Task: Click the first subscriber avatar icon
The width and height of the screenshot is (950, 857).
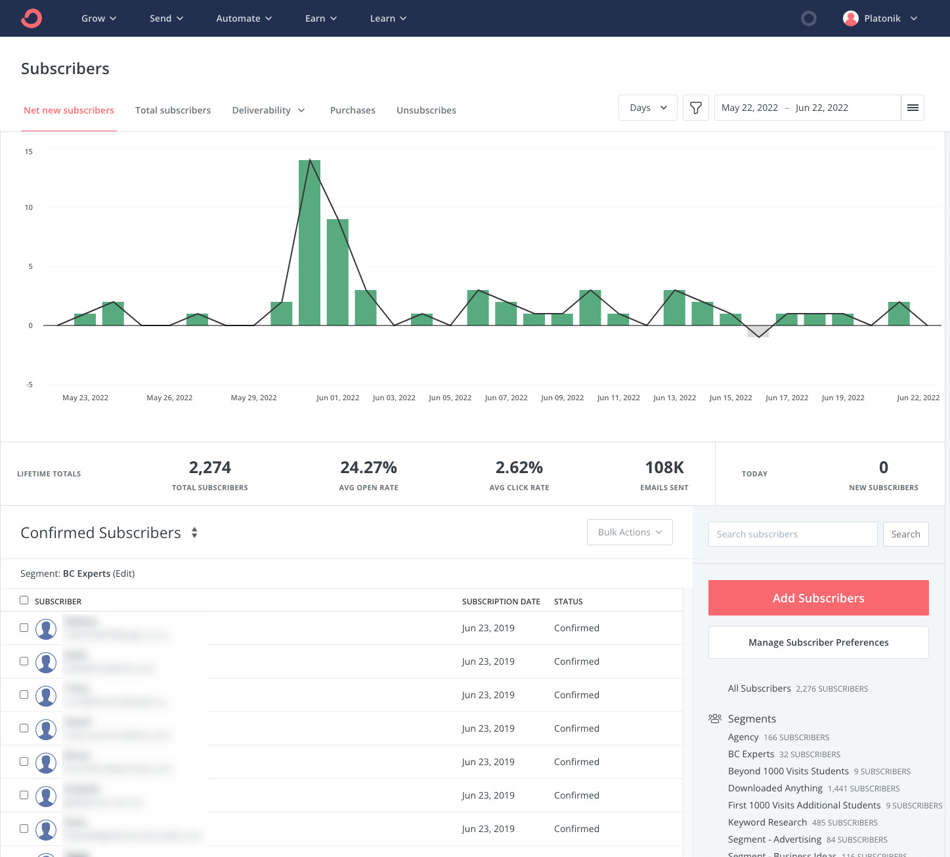Action: tap(46, 629)
